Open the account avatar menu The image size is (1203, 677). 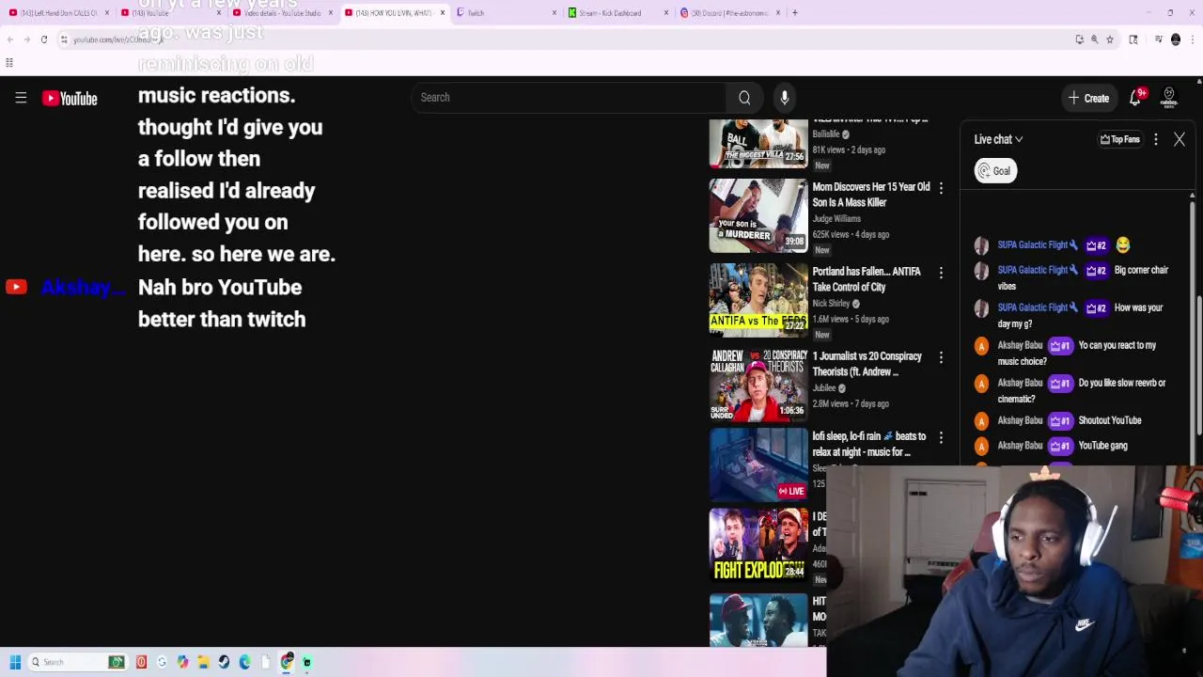pyautogui.click(x=1169, y=98)
